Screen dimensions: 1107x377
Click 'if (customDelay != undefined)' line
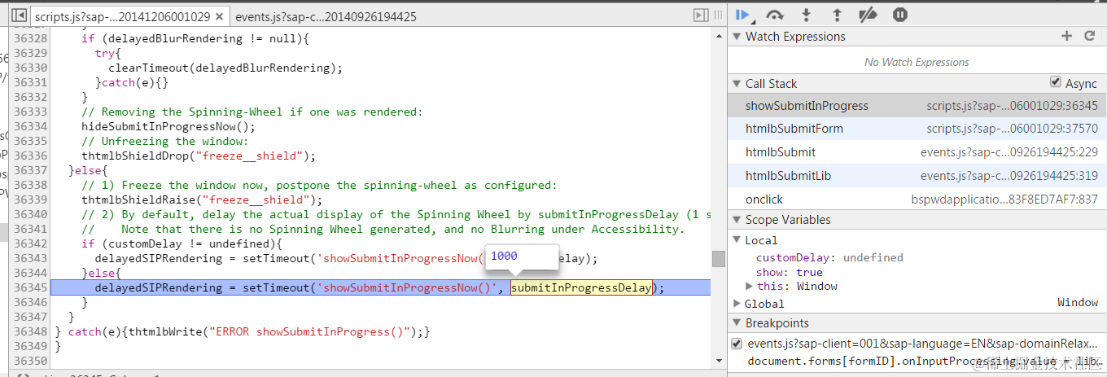point(182,243)
